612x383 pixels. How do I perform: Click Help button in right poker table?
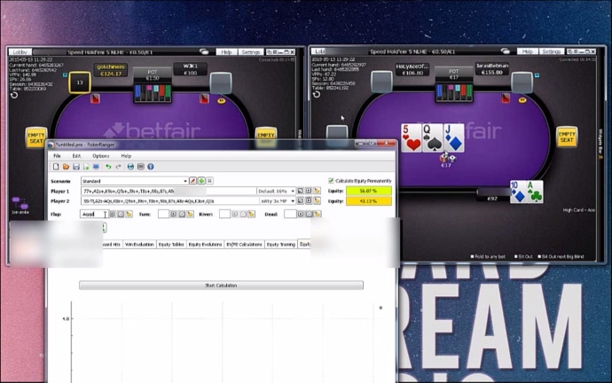coord(528,51)
